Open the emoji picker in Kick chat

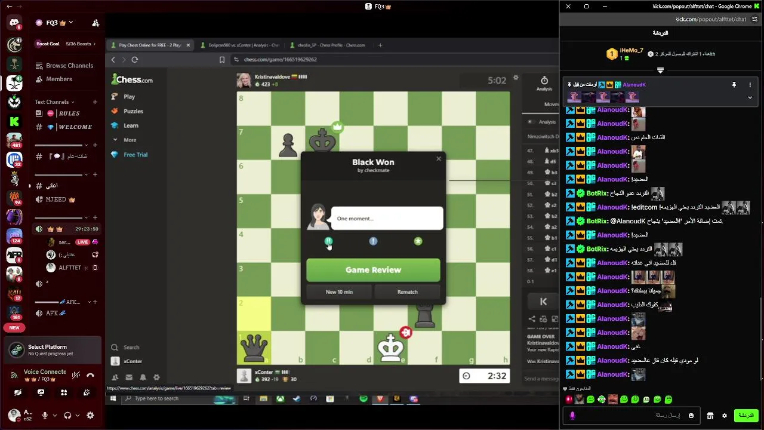691,416
